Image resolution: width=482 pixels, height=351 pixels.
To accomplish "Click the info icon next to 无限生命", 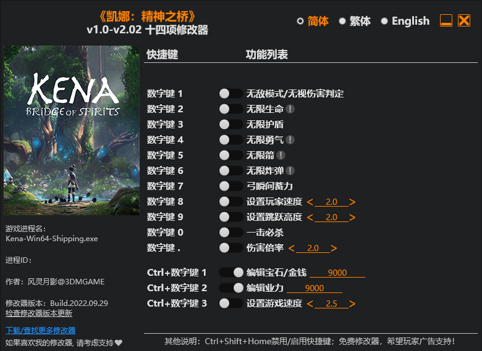I will [290, 109].
